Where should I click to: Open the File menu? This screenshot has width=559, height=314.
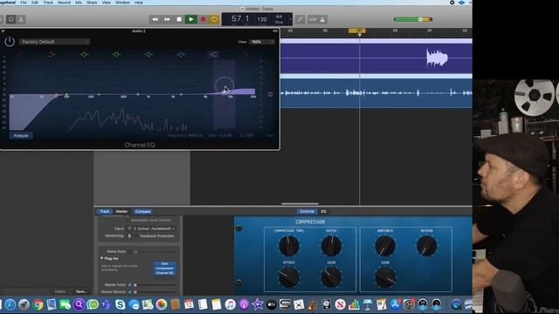(x=24, y=3)
